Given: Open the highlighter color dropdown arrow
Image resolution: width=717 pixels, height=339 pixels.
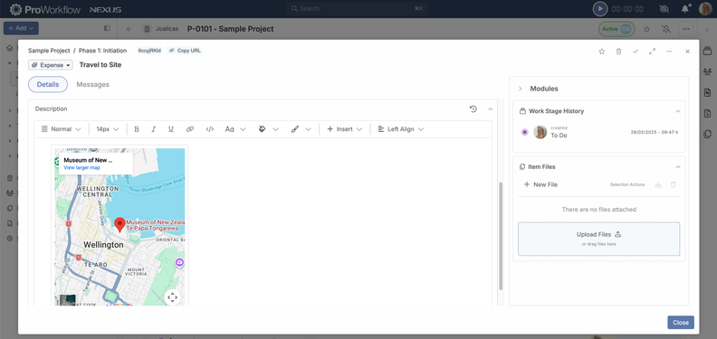Looking at the screenshot, I should (308, 129).
